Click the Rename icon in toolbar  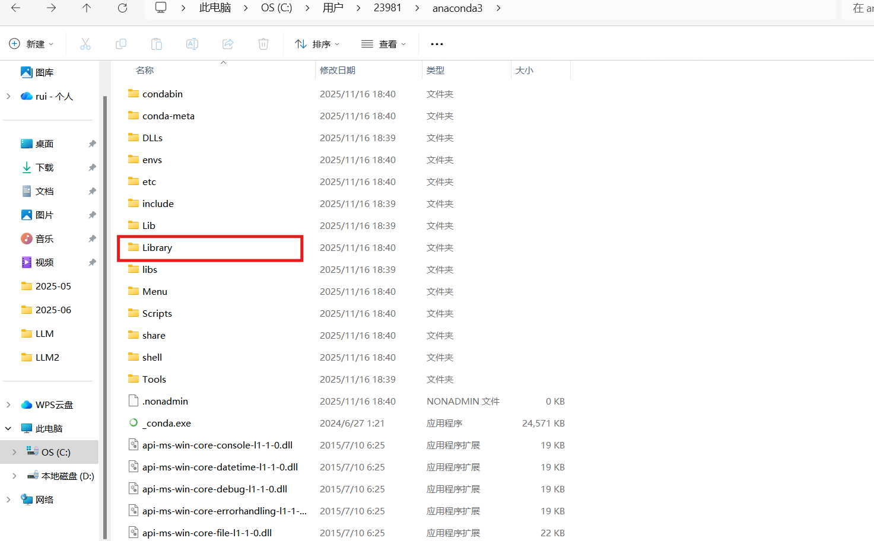pos(192,44)
